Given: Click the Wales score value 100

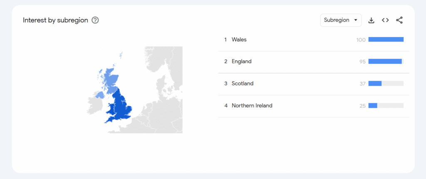Looking at the screenshot, I should (361, 40).
